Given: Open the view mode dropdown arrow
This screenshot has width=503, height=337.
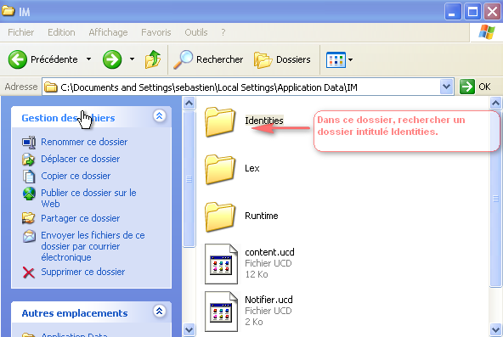Looking at the screenshot, I should point(350,59).
